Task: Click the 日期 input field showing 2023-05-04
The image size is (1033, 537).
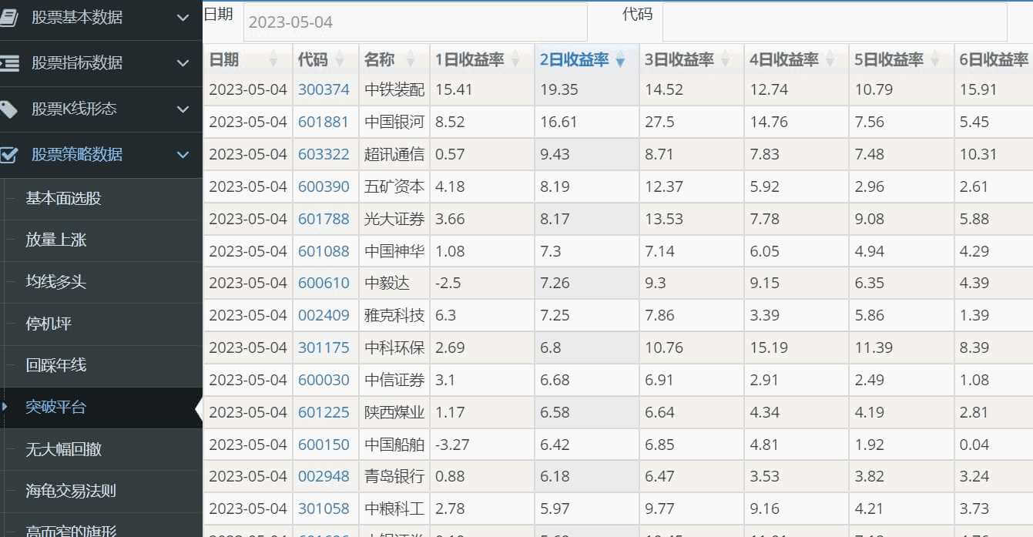Action: point(415,22)
